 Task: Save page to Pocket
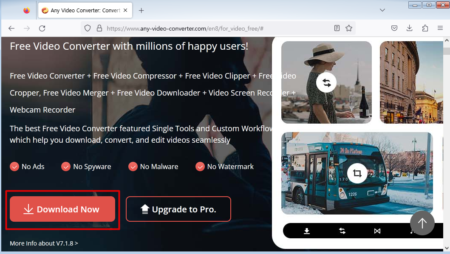click(394, 28)
